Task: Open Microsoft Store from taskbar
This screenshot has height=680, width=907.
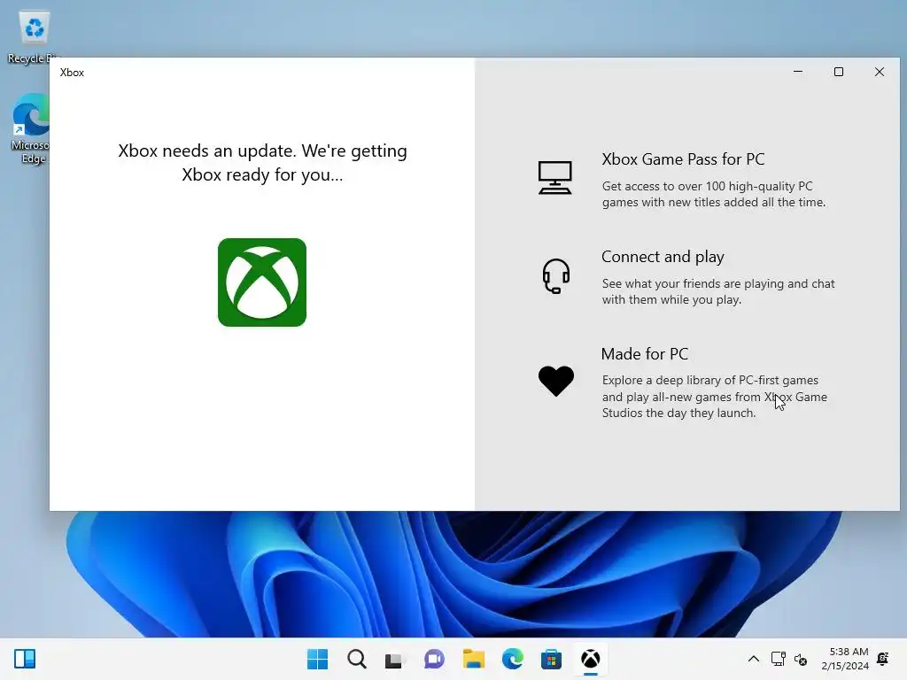Action: click(551, 659)
